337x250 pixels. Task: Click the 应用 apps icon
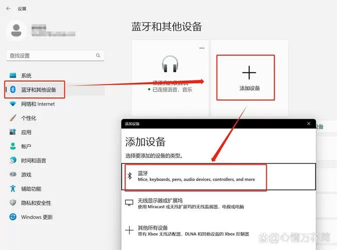pyautogui.click(x=13, y=132)
